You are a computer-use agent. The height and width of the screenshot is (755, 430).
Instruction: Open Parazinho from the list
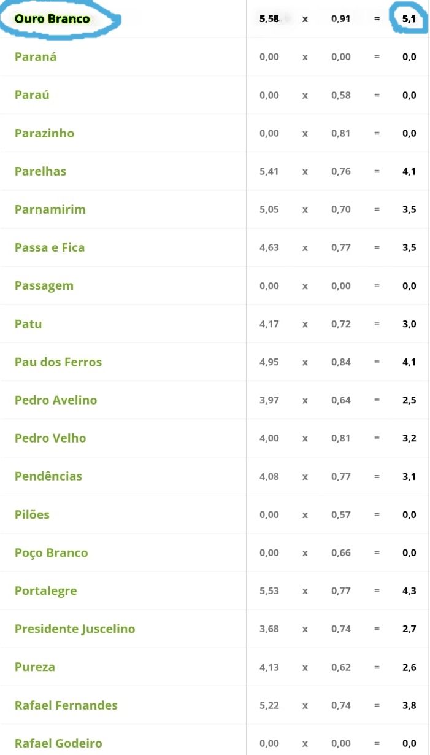[x=44, y=133]
